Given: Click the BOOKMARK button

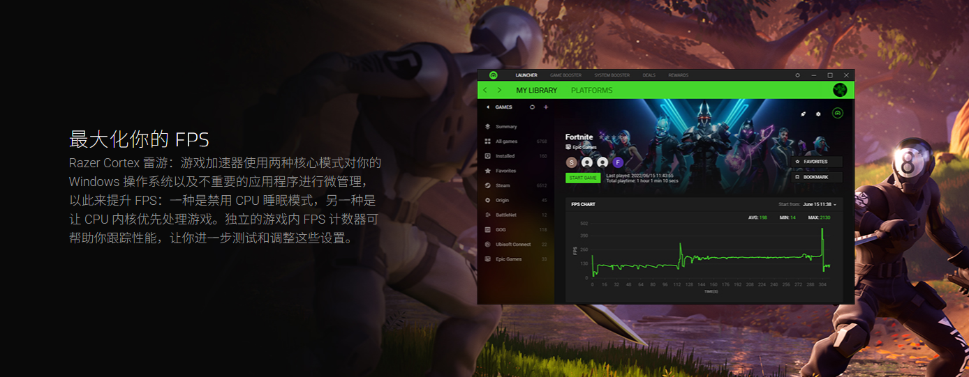Looking at the screenshot, I should pos(817,177).
